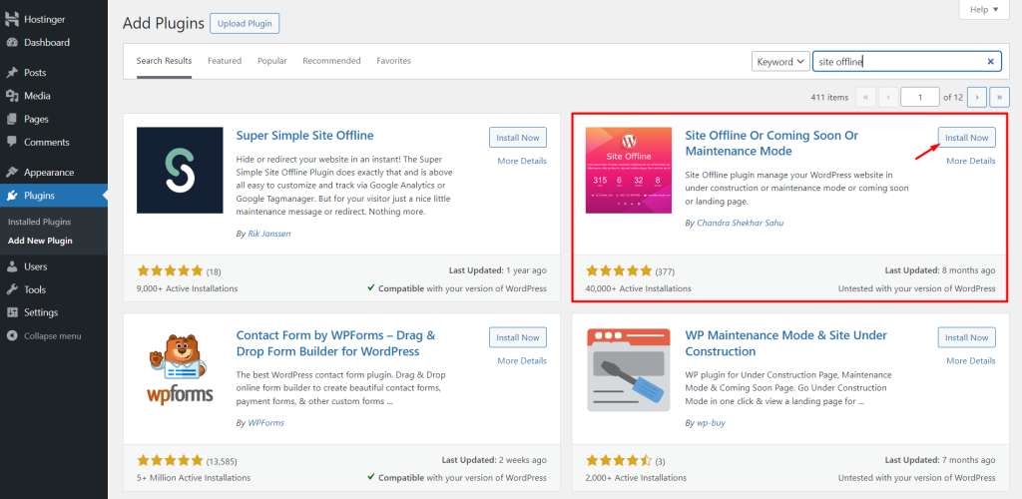Click the Collapse menu label

point(52,336)
